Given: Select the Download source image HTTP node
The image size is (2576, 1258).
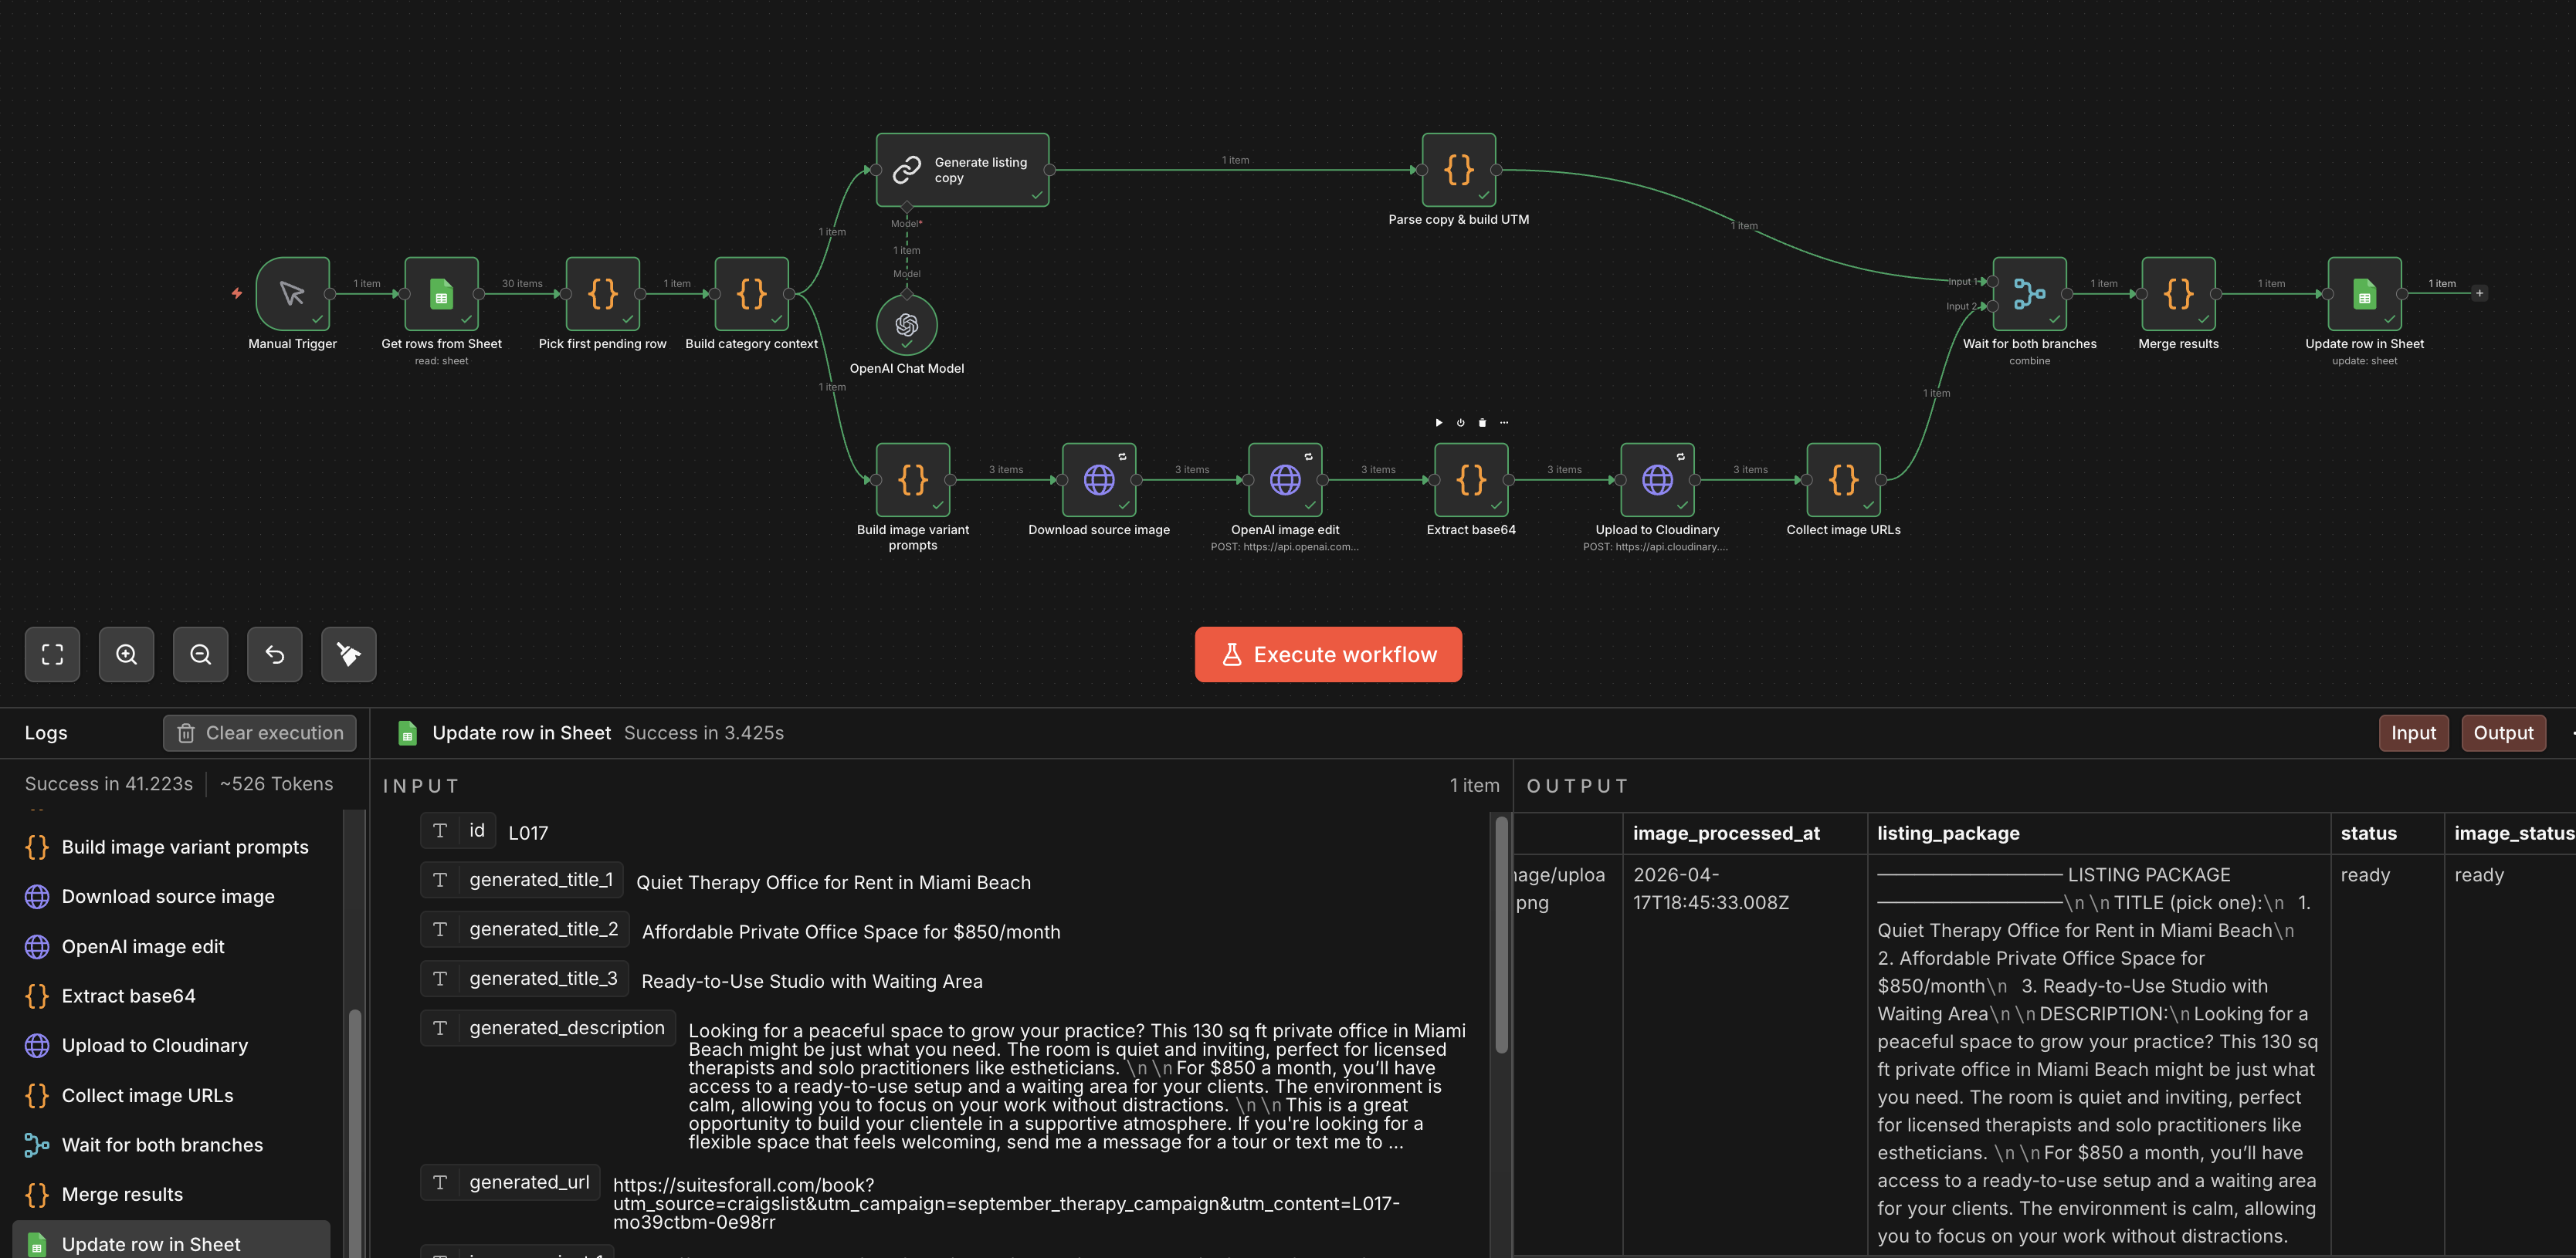Looking at the screenshot, I should pyautogui.click(x=1099, y=479).
